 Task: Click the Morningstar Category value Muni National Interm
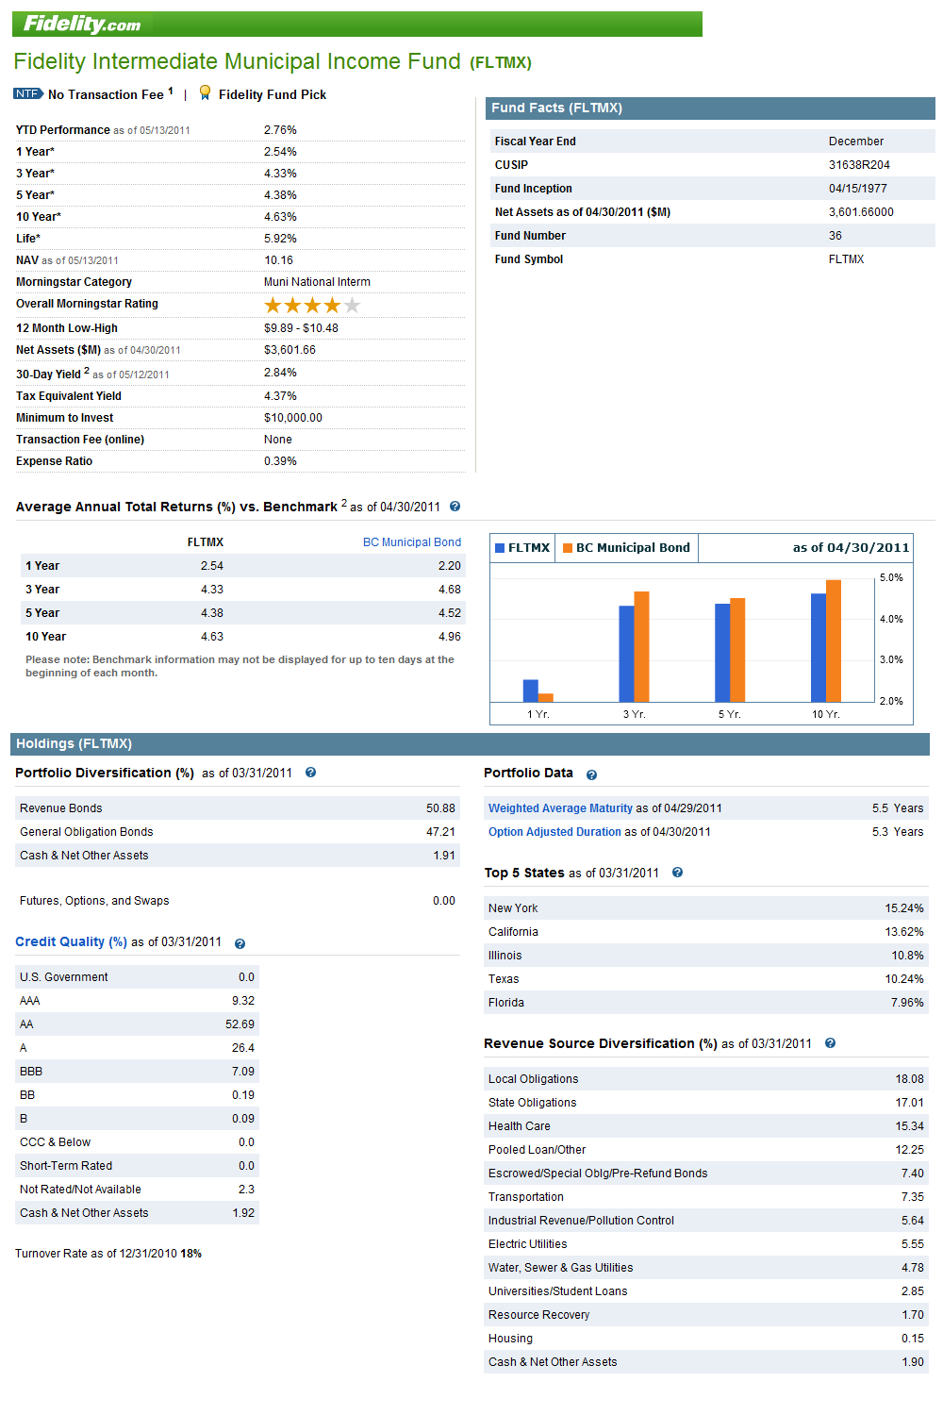[317, 282]
